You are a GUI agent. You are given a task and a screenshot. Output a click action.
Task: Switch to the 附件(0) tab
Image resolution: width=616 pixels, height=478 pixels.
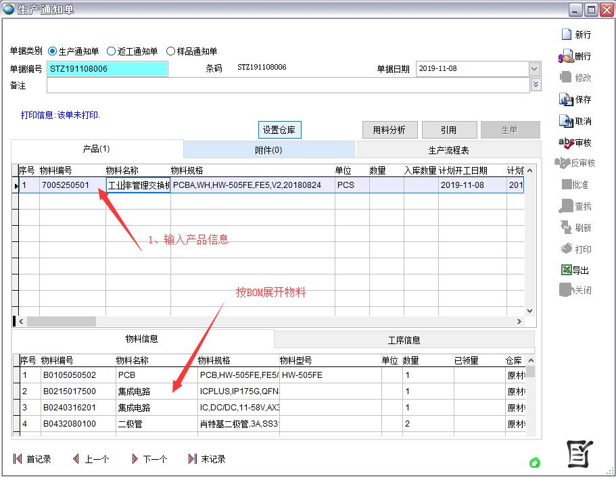[268, 149]
